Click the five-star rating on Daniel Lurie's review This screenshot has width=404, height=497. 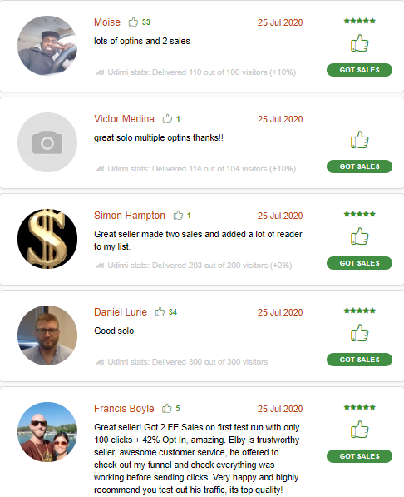pyautogui.click(x=360, y=311)
